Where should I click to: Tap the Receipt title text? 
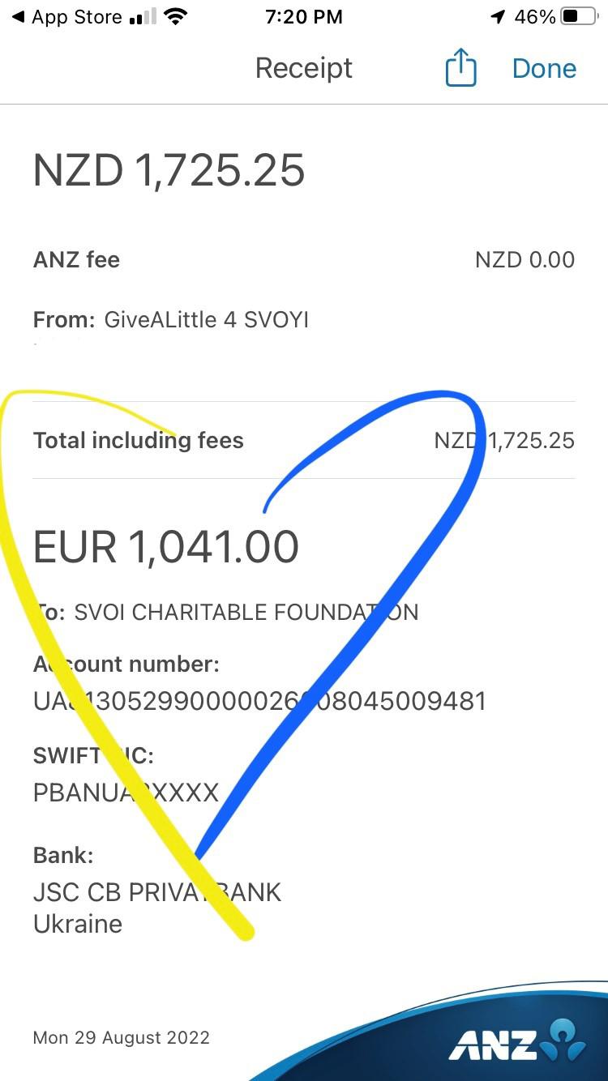304,69
